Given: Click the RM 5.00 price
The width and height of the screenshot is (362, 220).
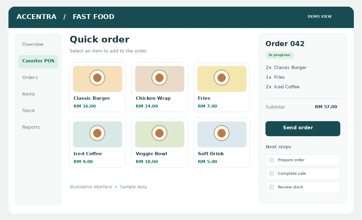Looking at the screenshot, I should (x=208, y=162).
